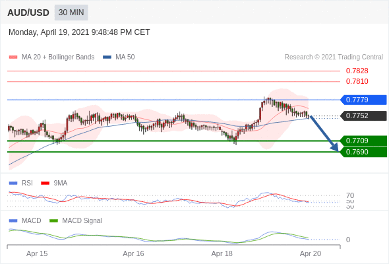This screenshot has width=389, height=264.
Task: Select the 0.7752 current price tag
Action: (363, 115)
